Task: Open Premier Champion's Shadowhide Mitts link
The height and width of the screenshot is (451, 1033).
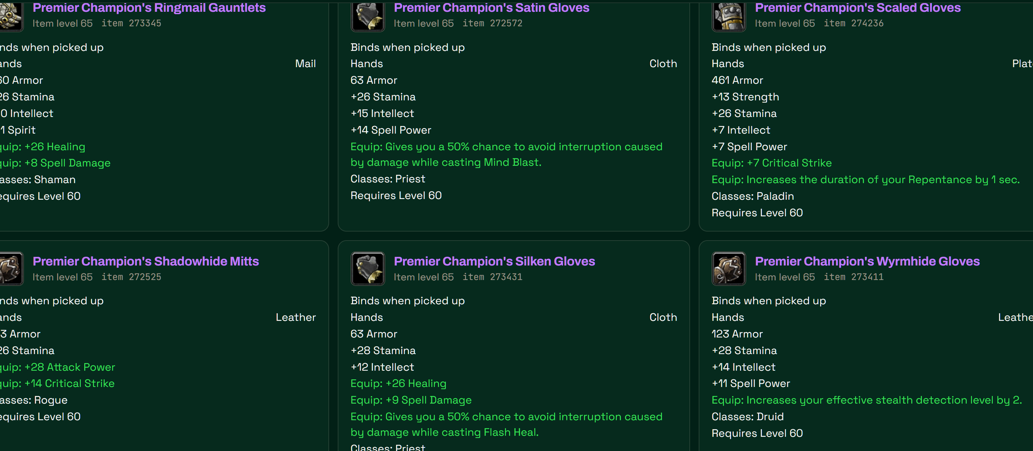Action: [x=146, y=261]
